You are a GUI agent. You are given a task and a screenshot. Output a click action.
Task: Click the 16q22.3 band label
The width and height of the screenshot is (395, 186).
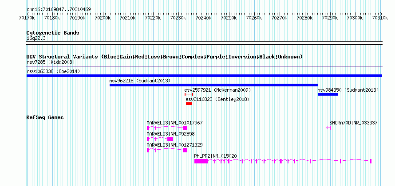(36, 39)
